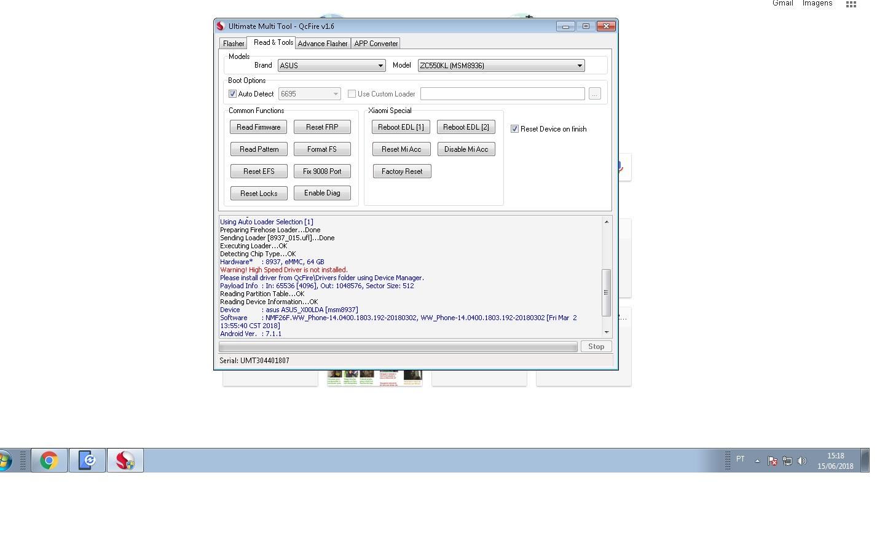This screenshot has height=553, width=885.
Task: Open Chrome from the taskbar
Action: pos(49,460)
